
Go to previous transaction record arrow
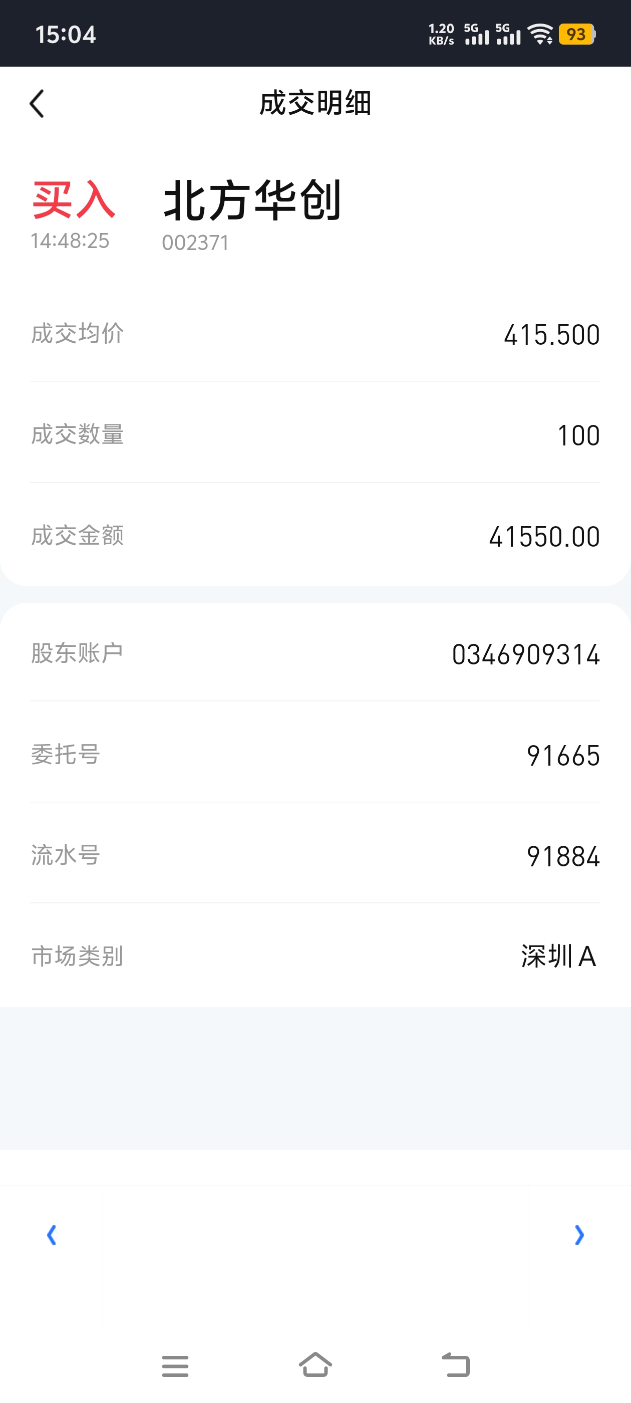coord(52,1235)
